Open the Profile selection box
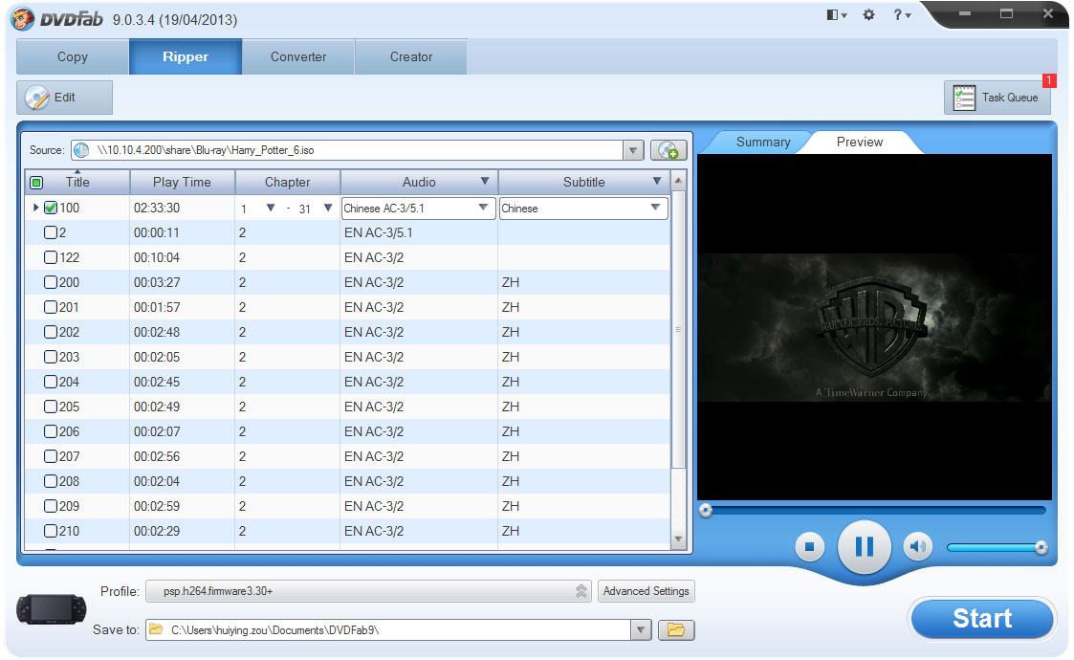This screenshot has height=660, width=1074. (x=368, y=591)
